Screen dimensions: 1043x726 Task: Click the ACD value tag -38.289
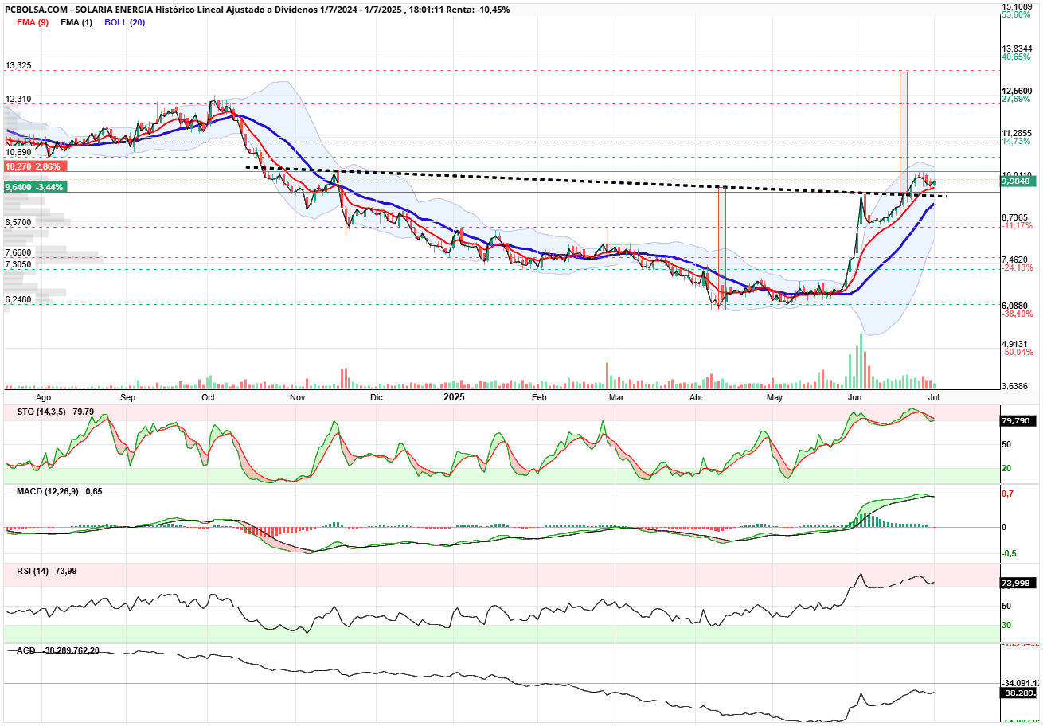pyautogui.click(x=1017, y=693)
